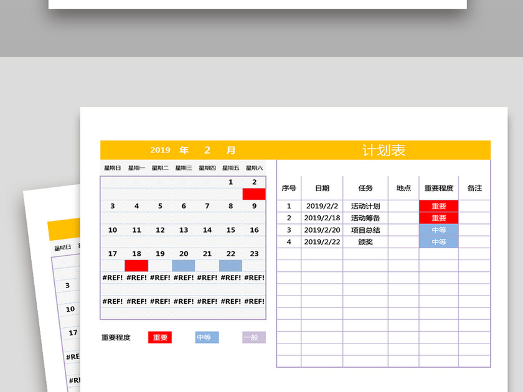Screen dimensions: 523x392
Task: Click the blue cell under date 22
Action: coord(229,264)
